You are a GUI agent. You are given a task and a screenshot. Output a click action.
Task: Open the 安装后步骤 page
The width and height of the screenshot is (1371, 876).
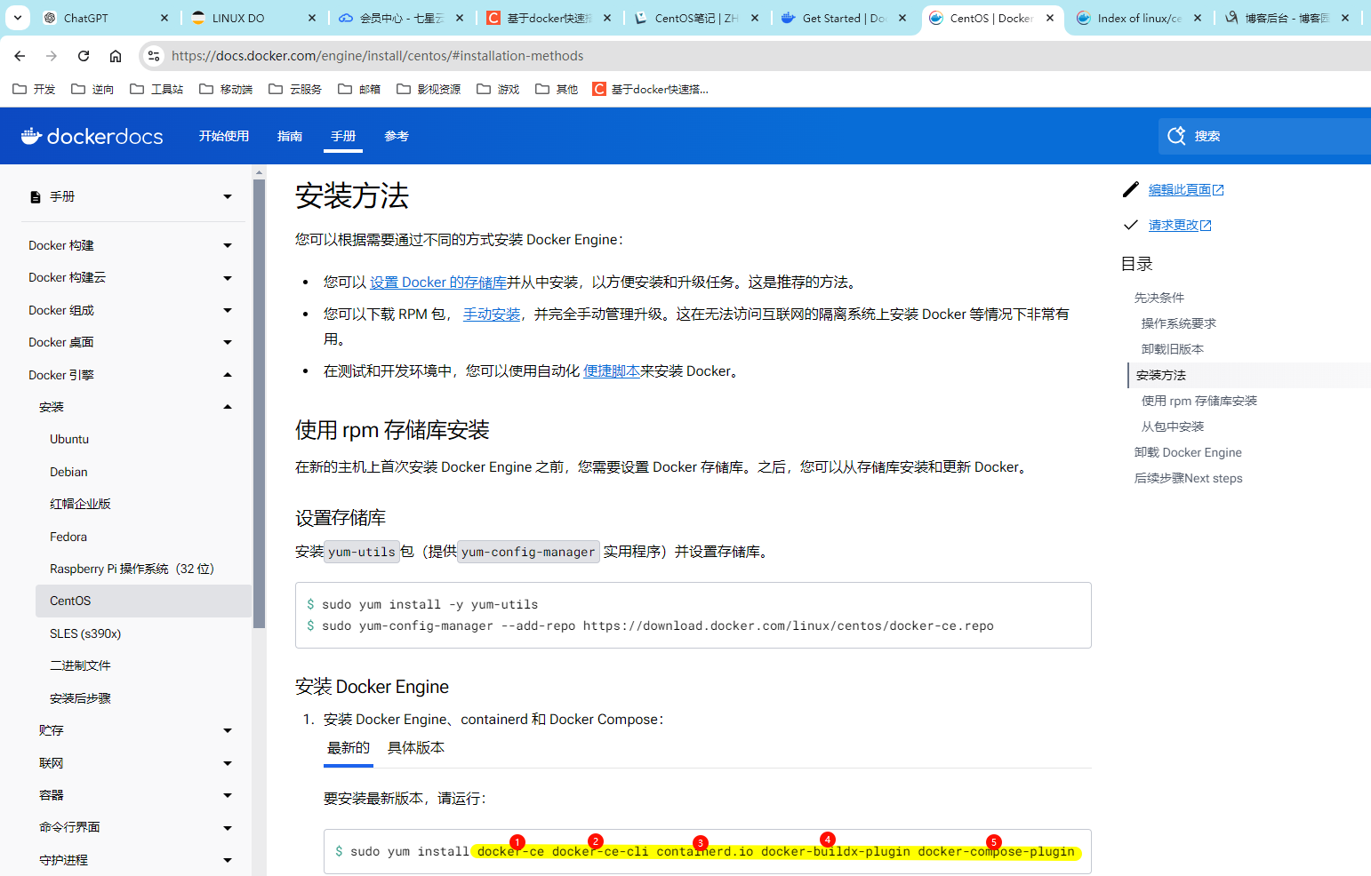[80, 698]
